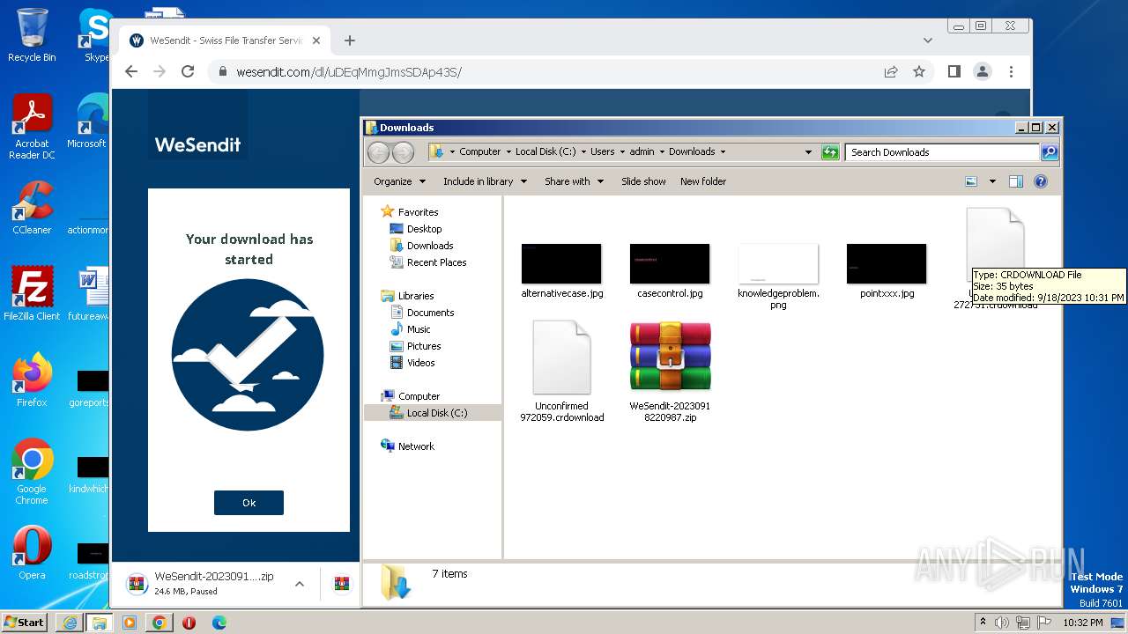The width and height of the screenshot is (1128, 634).
Task: Bookmark this page with the star icon
Action: pyautogui.click(x=919, y=71)
